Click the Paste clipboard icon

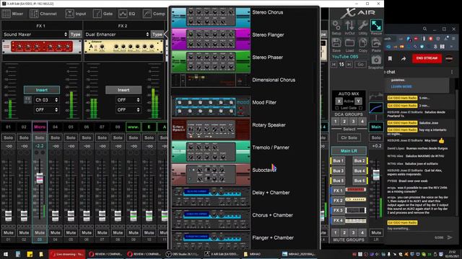click(x=376, y=43)
